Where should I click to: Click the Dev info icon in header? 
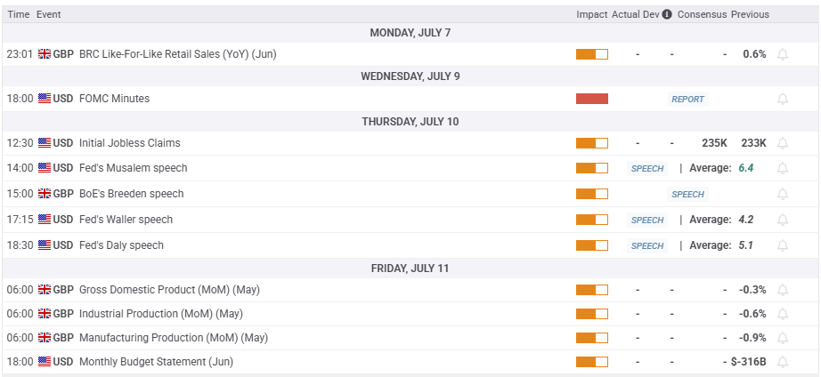click(x=667, y=14)
